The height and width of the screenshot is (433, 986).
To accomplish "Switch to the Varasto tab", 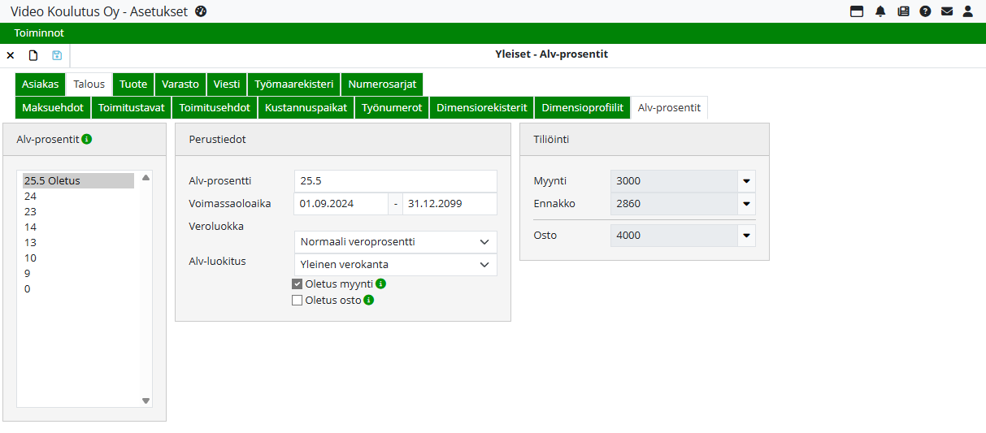I will tap(180, 84).
